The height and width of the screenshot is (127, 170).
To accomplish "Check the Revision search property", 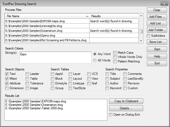I will point(125,83).
